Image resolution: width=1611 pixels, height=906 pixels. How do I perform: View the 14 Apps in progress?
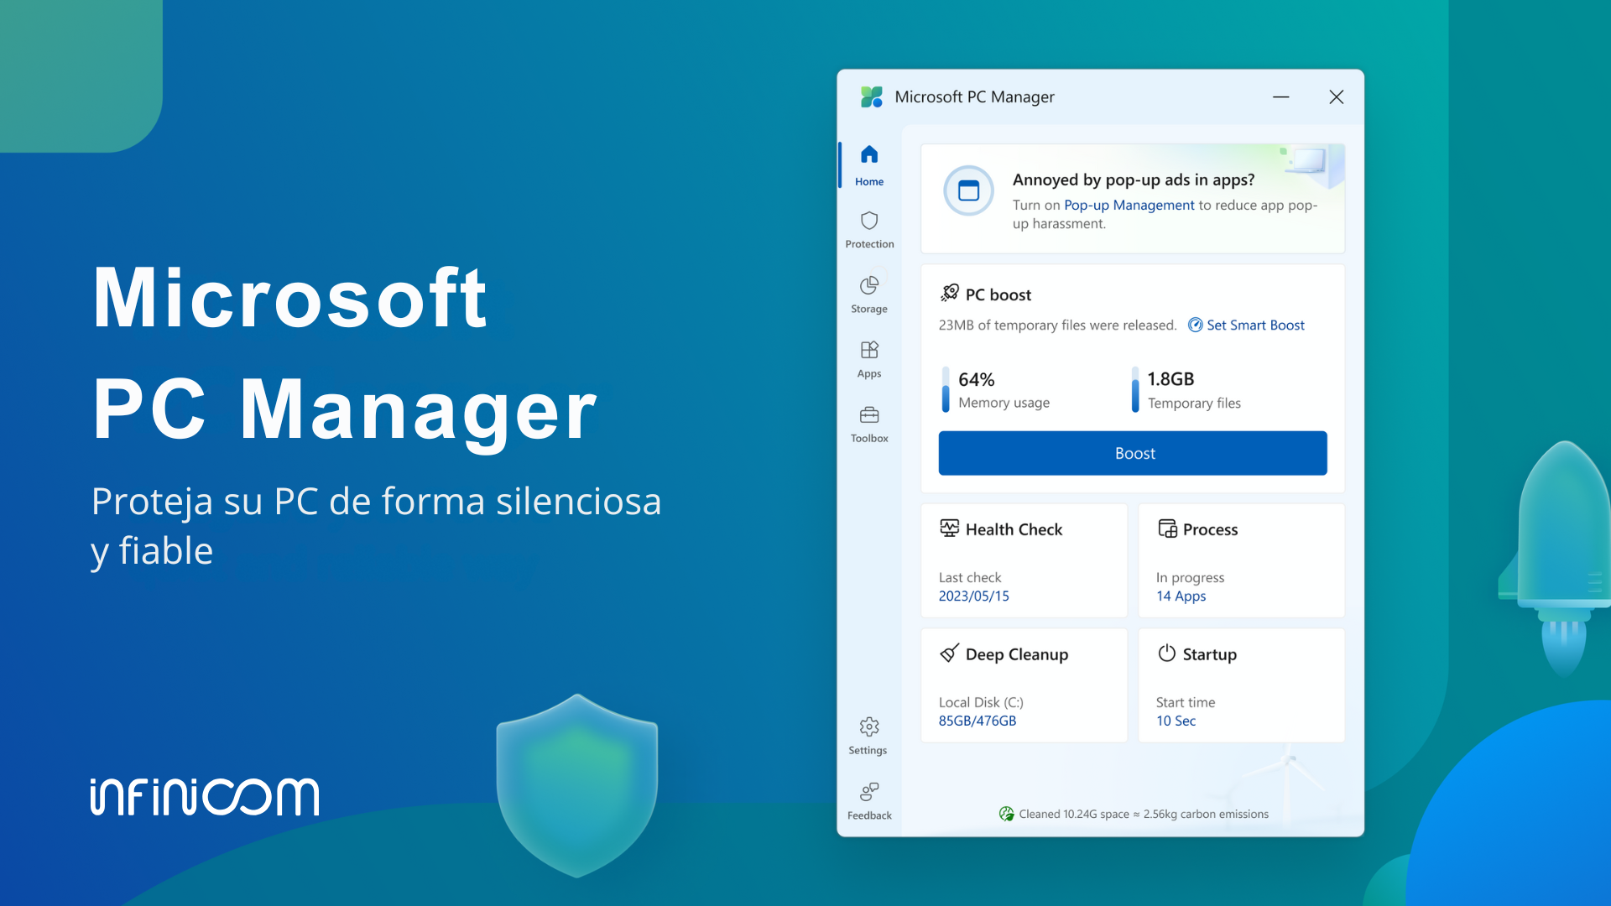pyautogui.click(x=1181, y=596)
